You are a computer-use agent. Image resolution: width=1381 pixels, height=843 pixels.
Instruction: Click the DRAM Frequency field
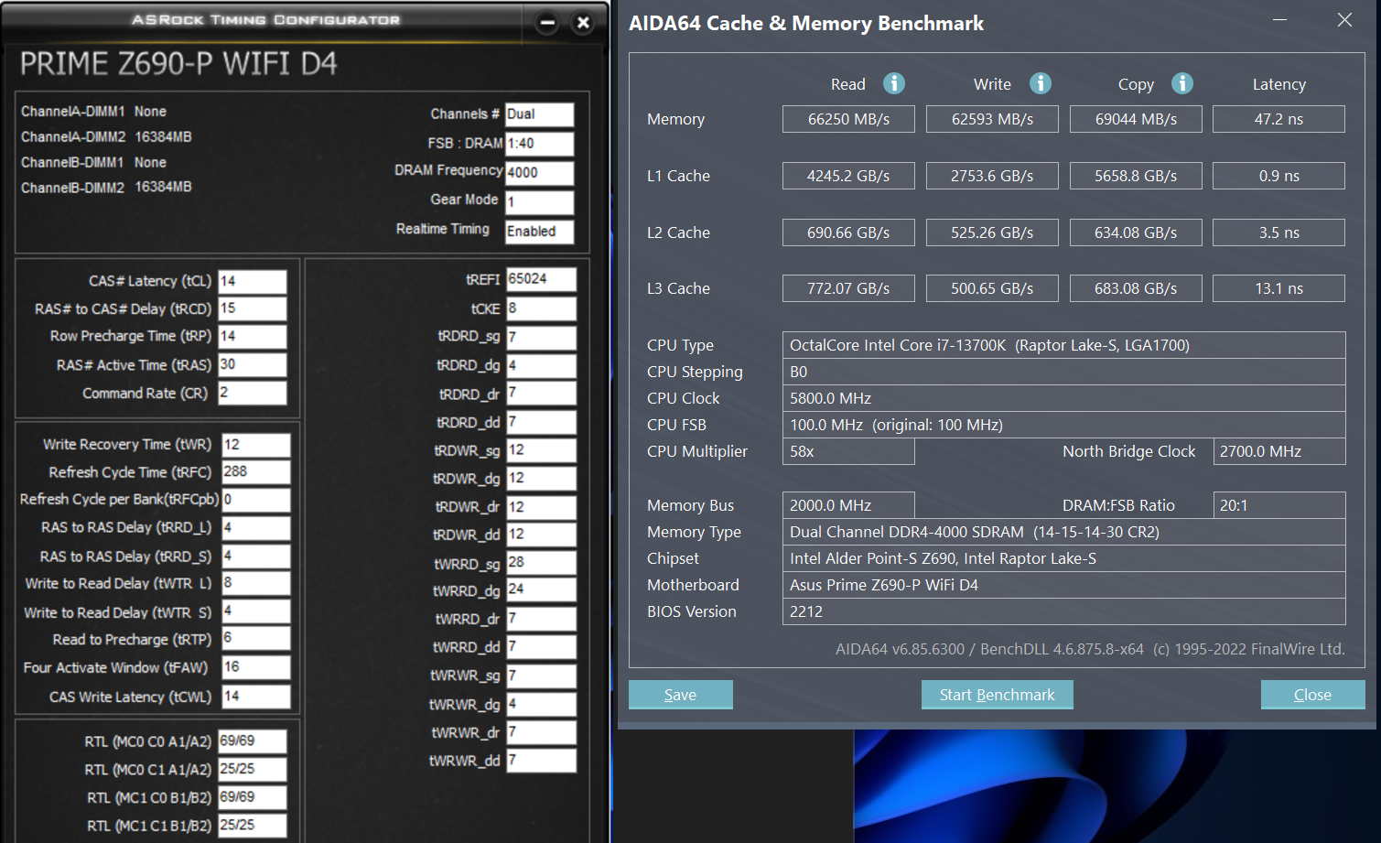[540, 173]
